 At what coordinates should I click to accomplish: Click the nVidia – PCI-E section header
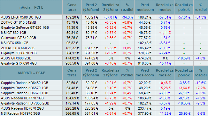coord(31,7)
